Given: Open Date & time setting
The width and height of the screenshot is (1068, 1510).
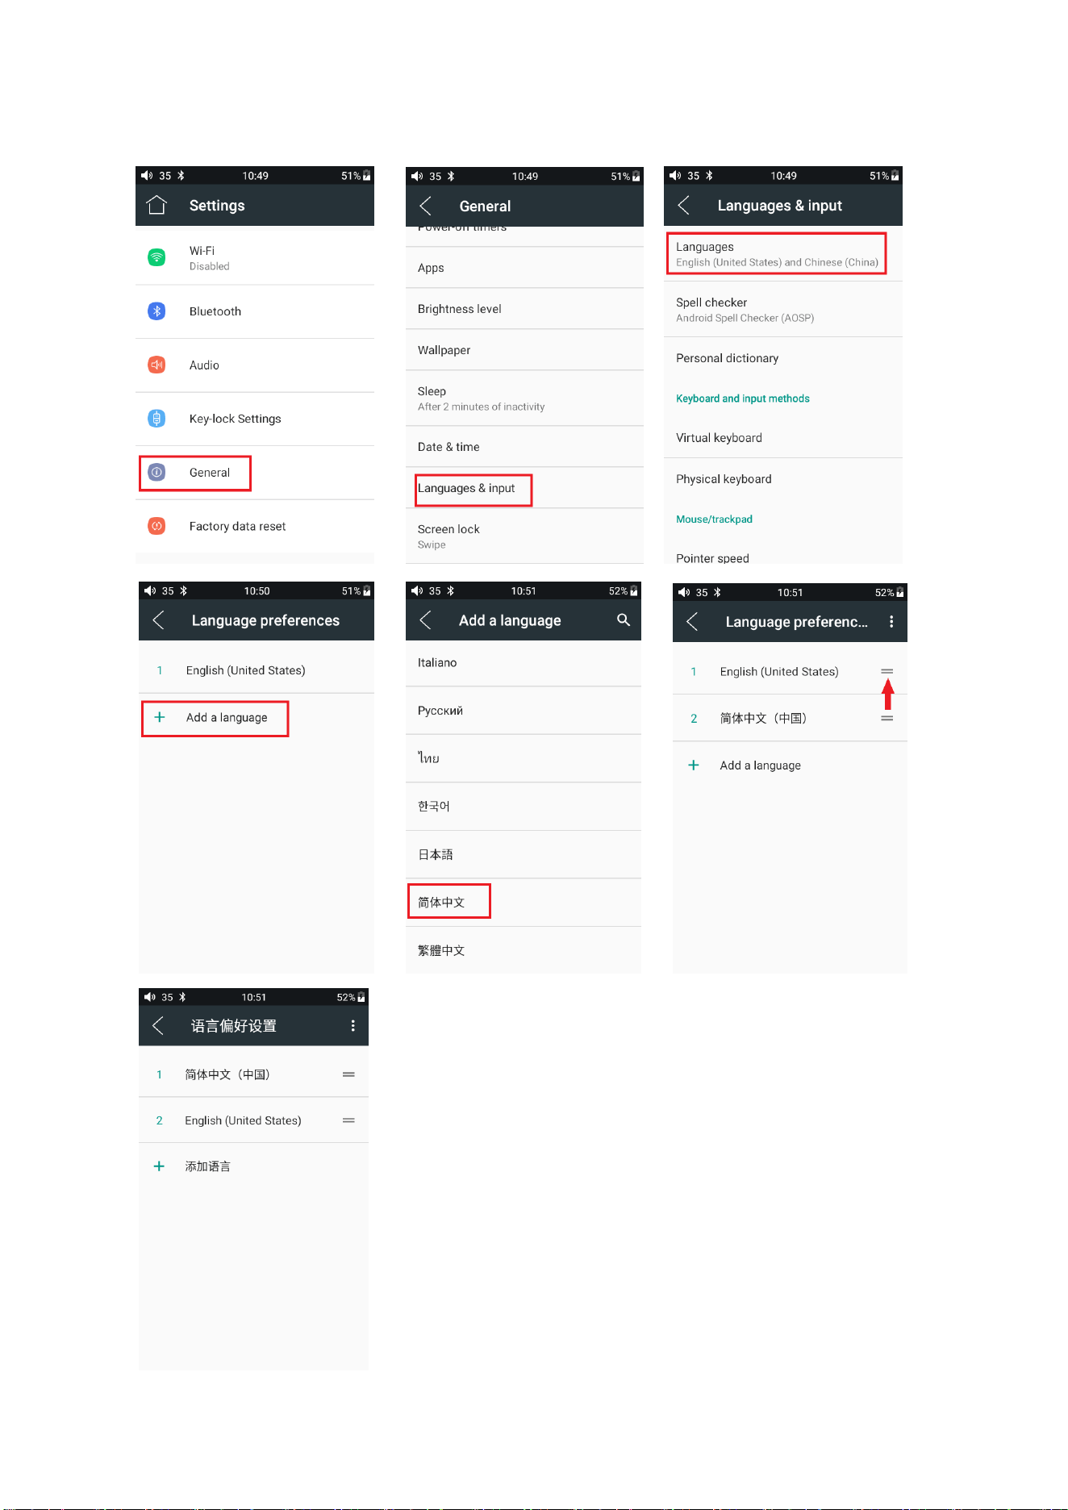Looking at the screenshot, I should pos(524,447).
